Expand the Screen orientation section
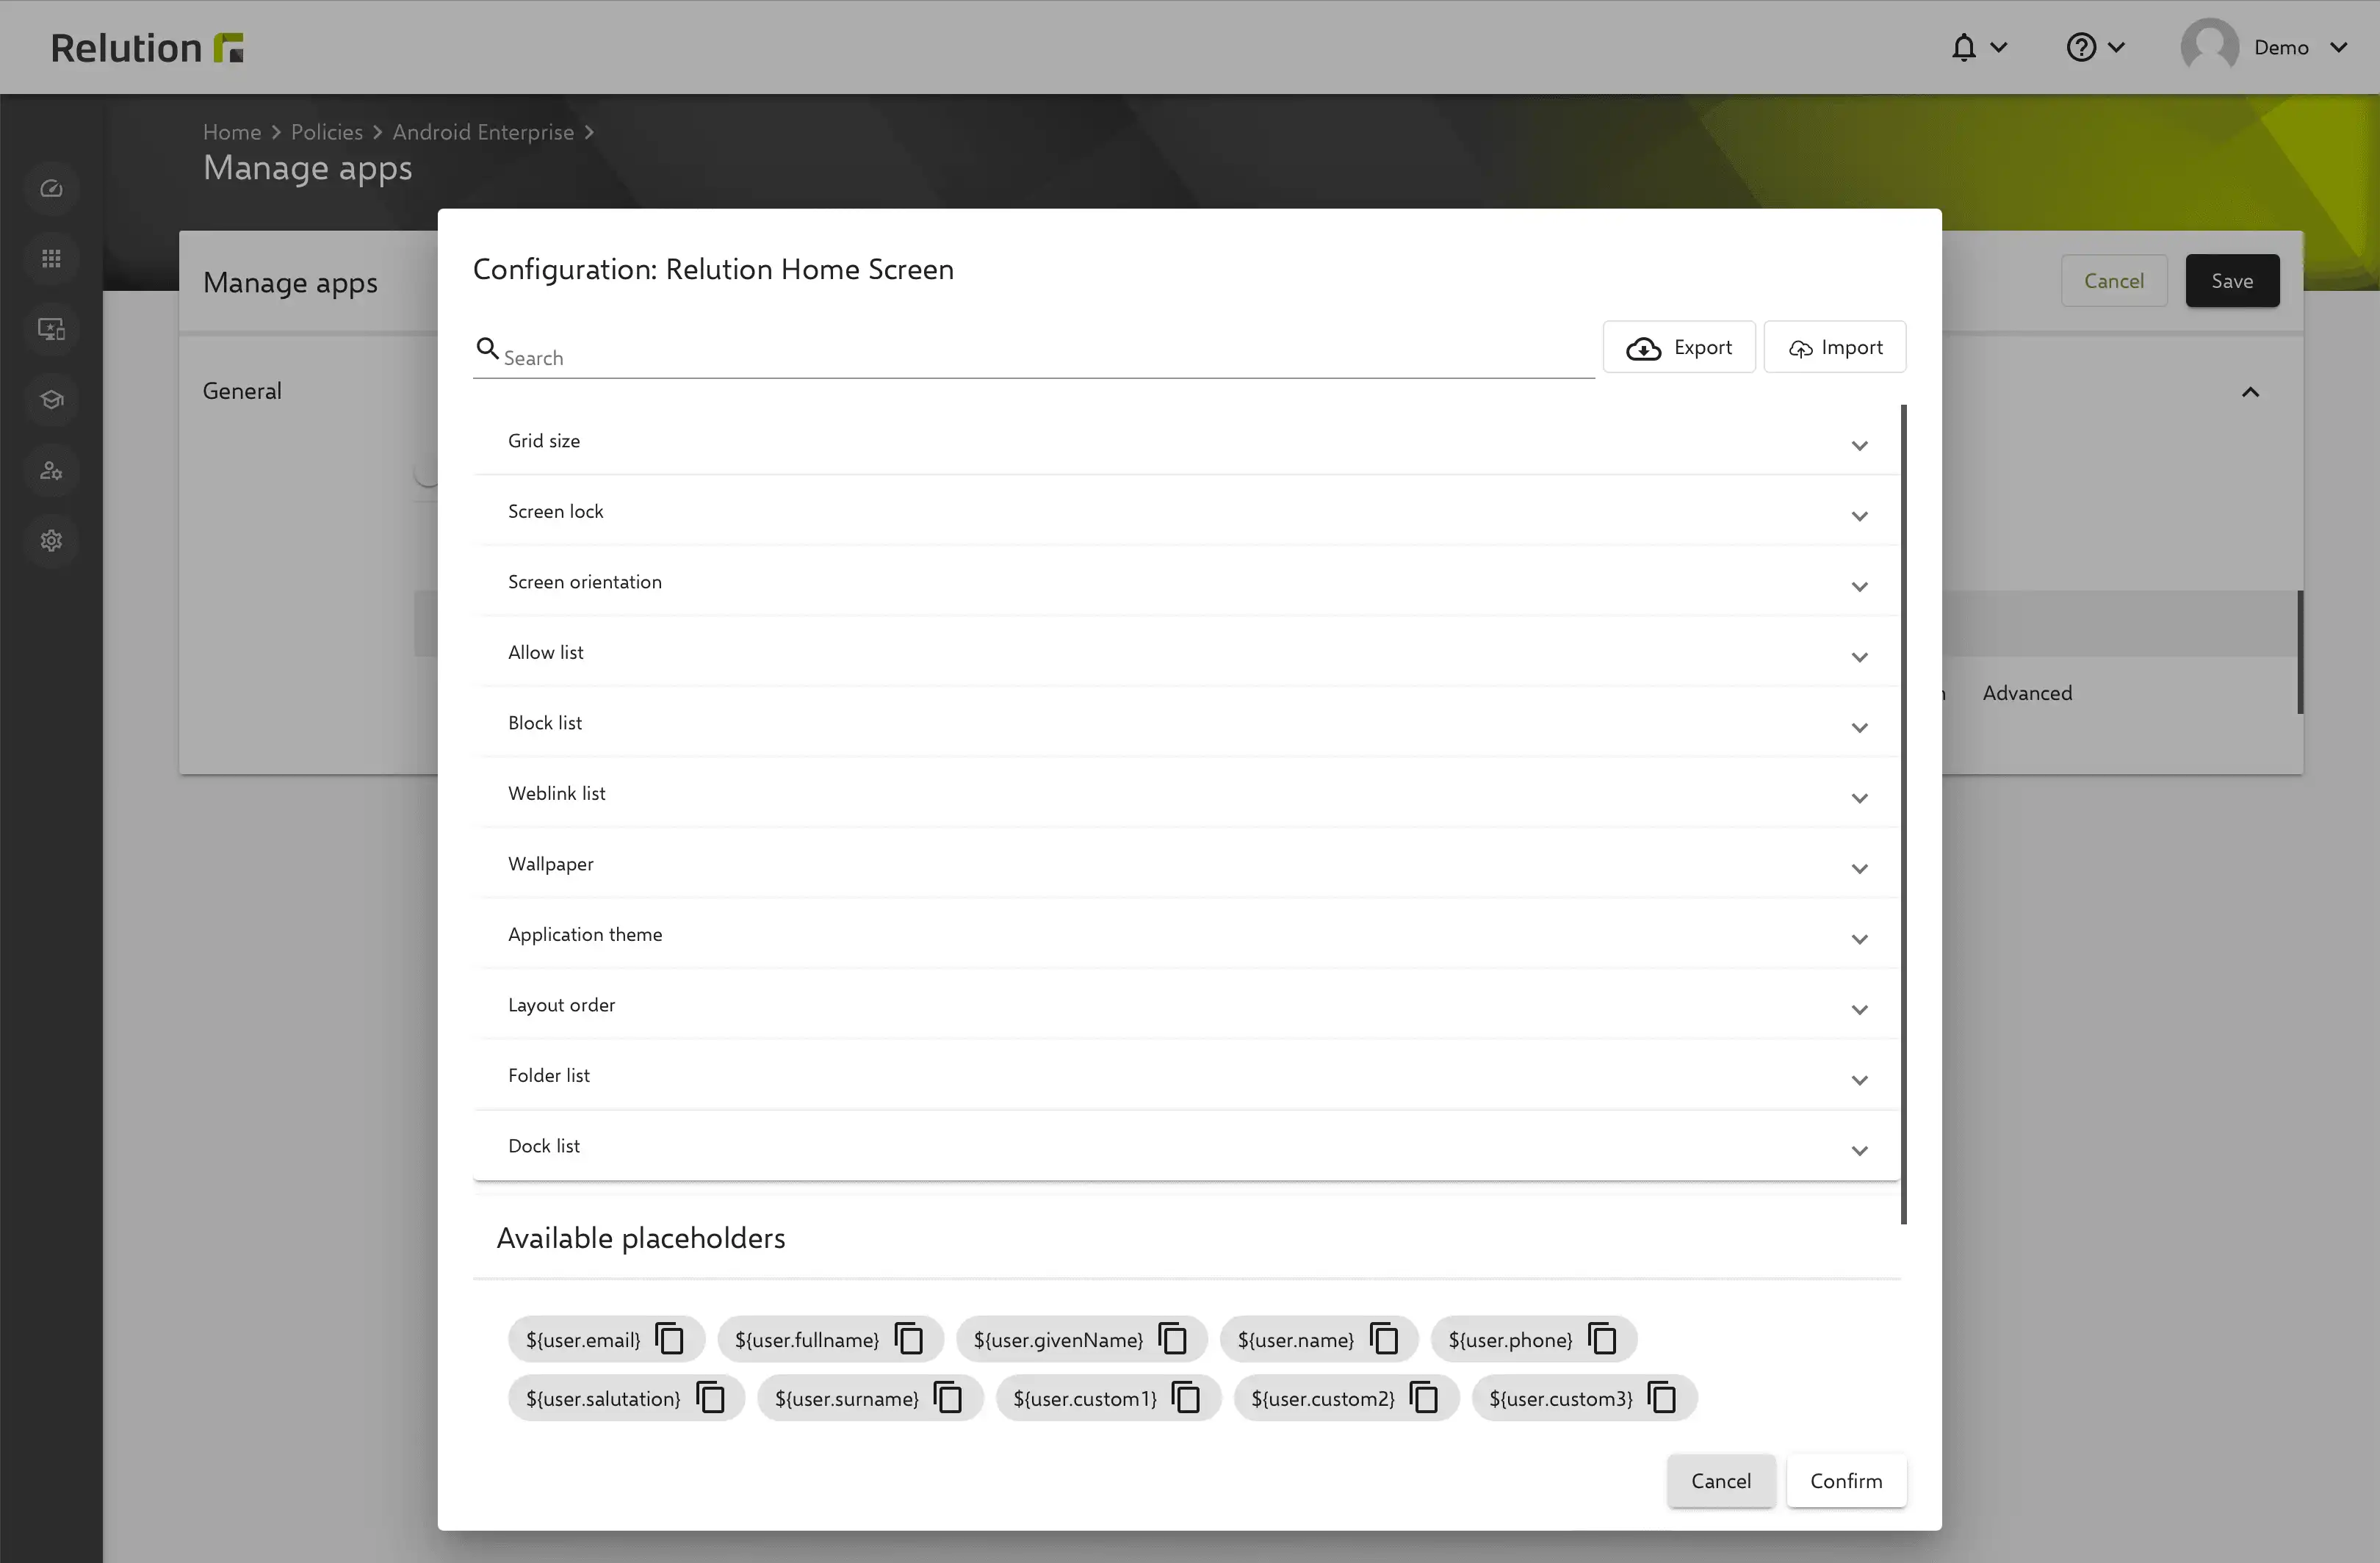Viewport: 2380px width, 1563px height. [x=1186, y=582]
